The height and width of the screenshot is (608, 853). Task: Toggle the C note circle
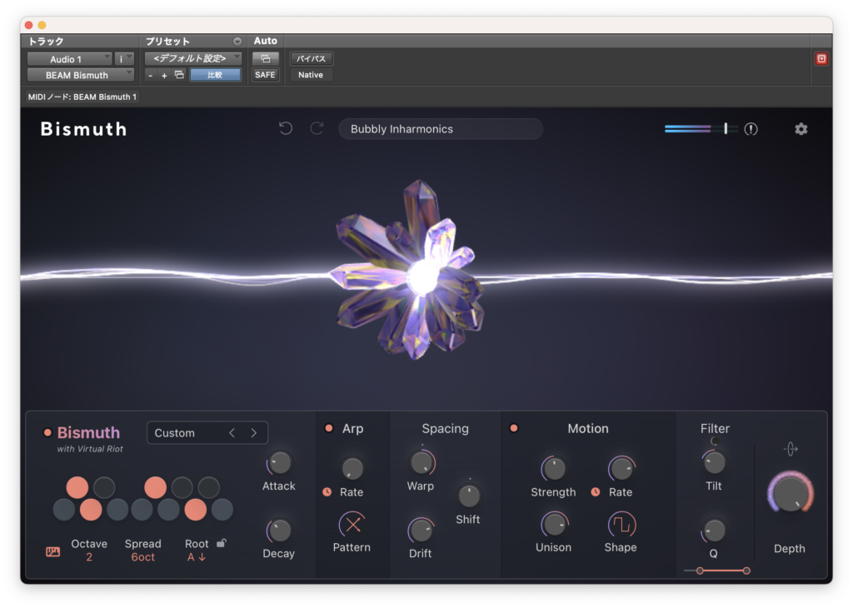(63, 510)
